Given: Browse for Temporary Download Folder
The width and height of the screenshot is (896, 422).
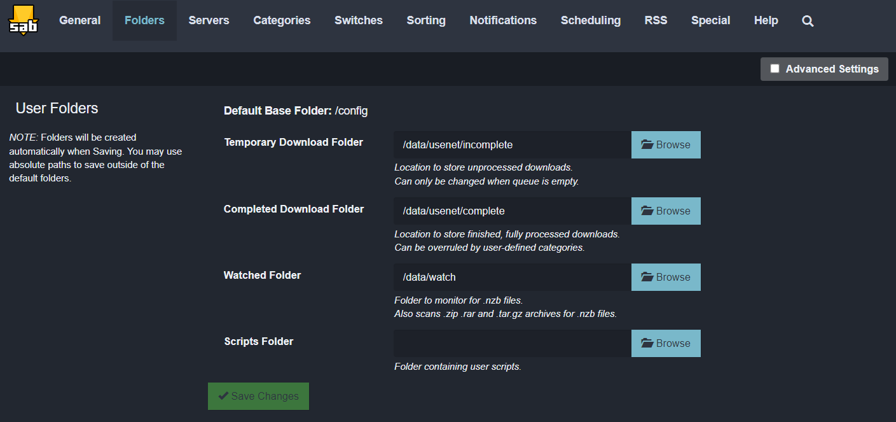Looking at the screenshot, I should point(666,144).
